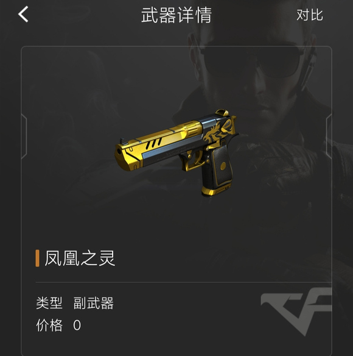Screen dimensions: 353x356
Task: Click the CF logo watermark
Action: click(296, 311)
